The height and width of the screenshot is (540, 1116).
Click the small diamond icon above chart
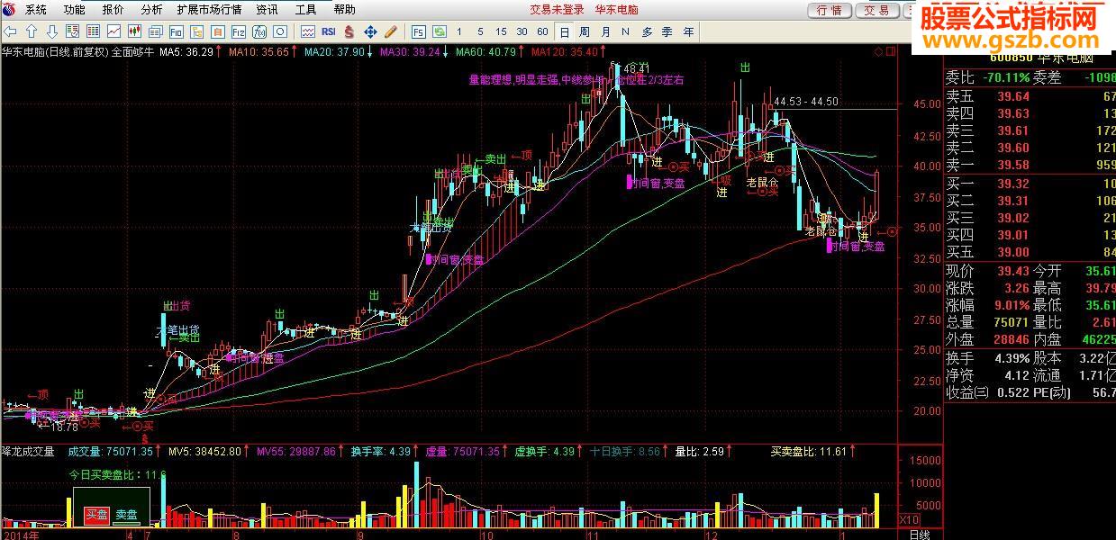coord(879,52)
